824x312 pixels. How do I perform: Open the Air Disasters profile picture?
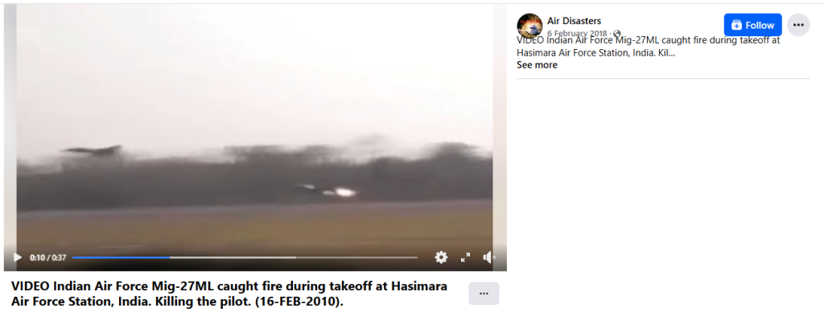(529, 26)
